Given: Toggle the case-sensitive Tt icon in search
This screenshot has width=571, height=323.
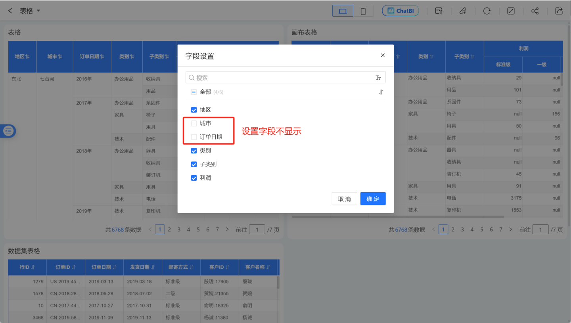Looking at the screenshot, I should (378, 78).
